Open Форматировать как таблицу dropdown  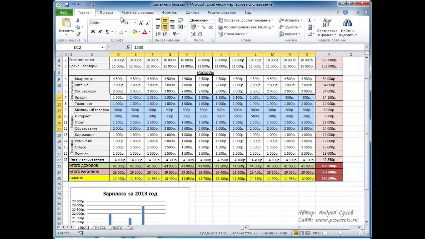pos(246,27)
